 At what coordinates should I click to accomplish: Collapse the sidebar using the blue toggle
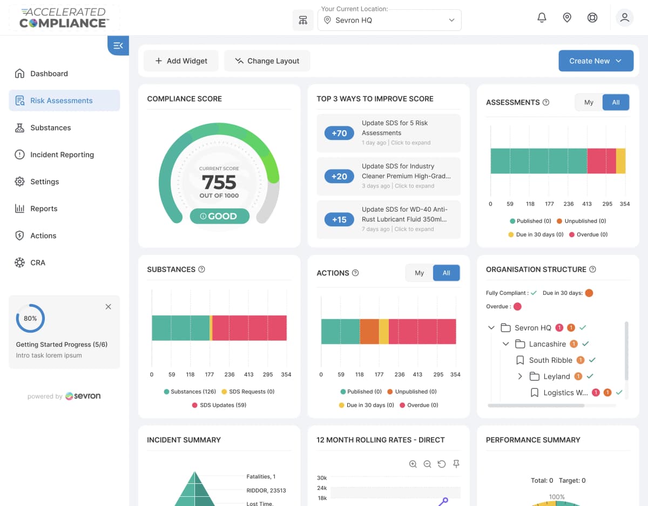click(x=118, y=45)
